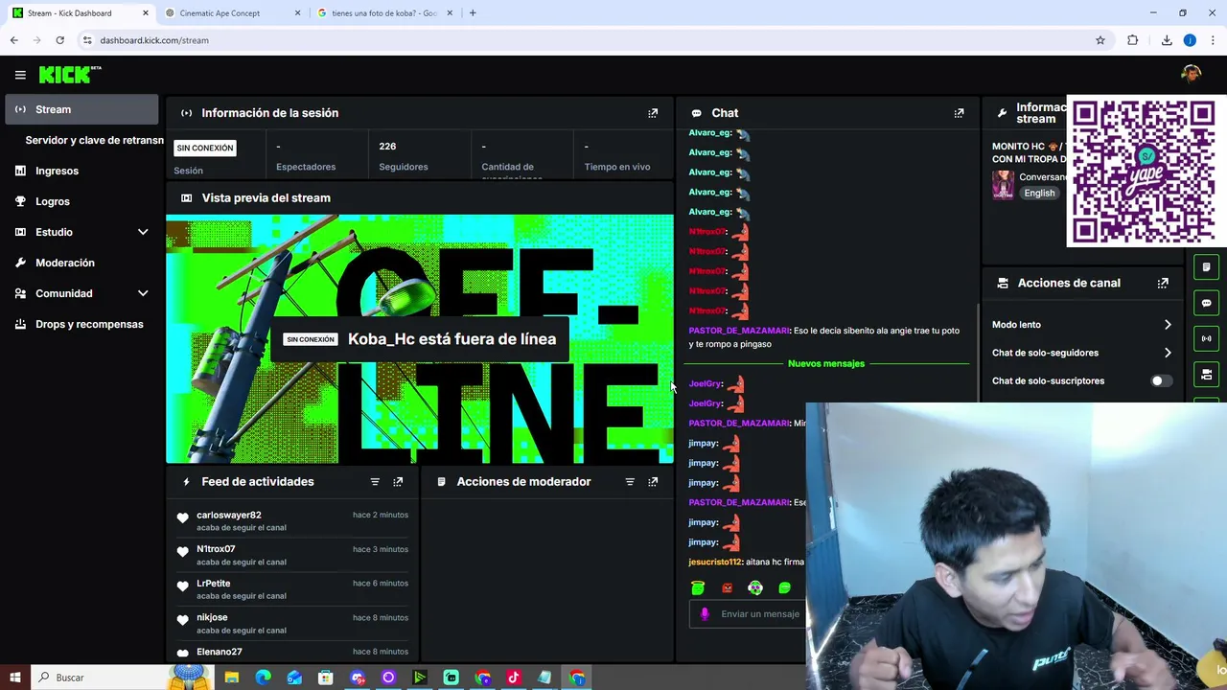Open browser downloads icon
The width and height of the screenshot is (1227, 690).
click(1167, 40)
